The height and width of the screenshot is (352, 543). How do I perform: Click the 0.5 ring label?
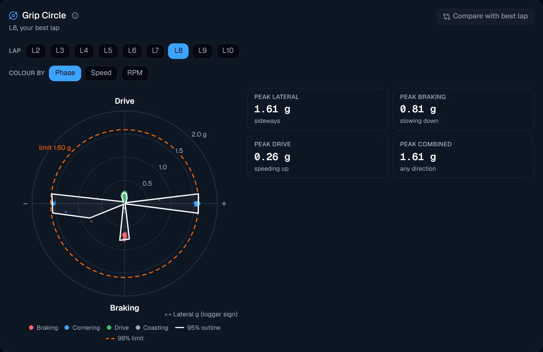pos(147,184)
